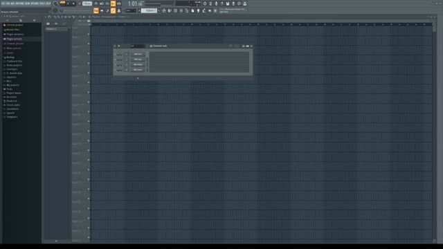Mute the 808 Kick channel
443x249 pixels.
pos(116,54)
